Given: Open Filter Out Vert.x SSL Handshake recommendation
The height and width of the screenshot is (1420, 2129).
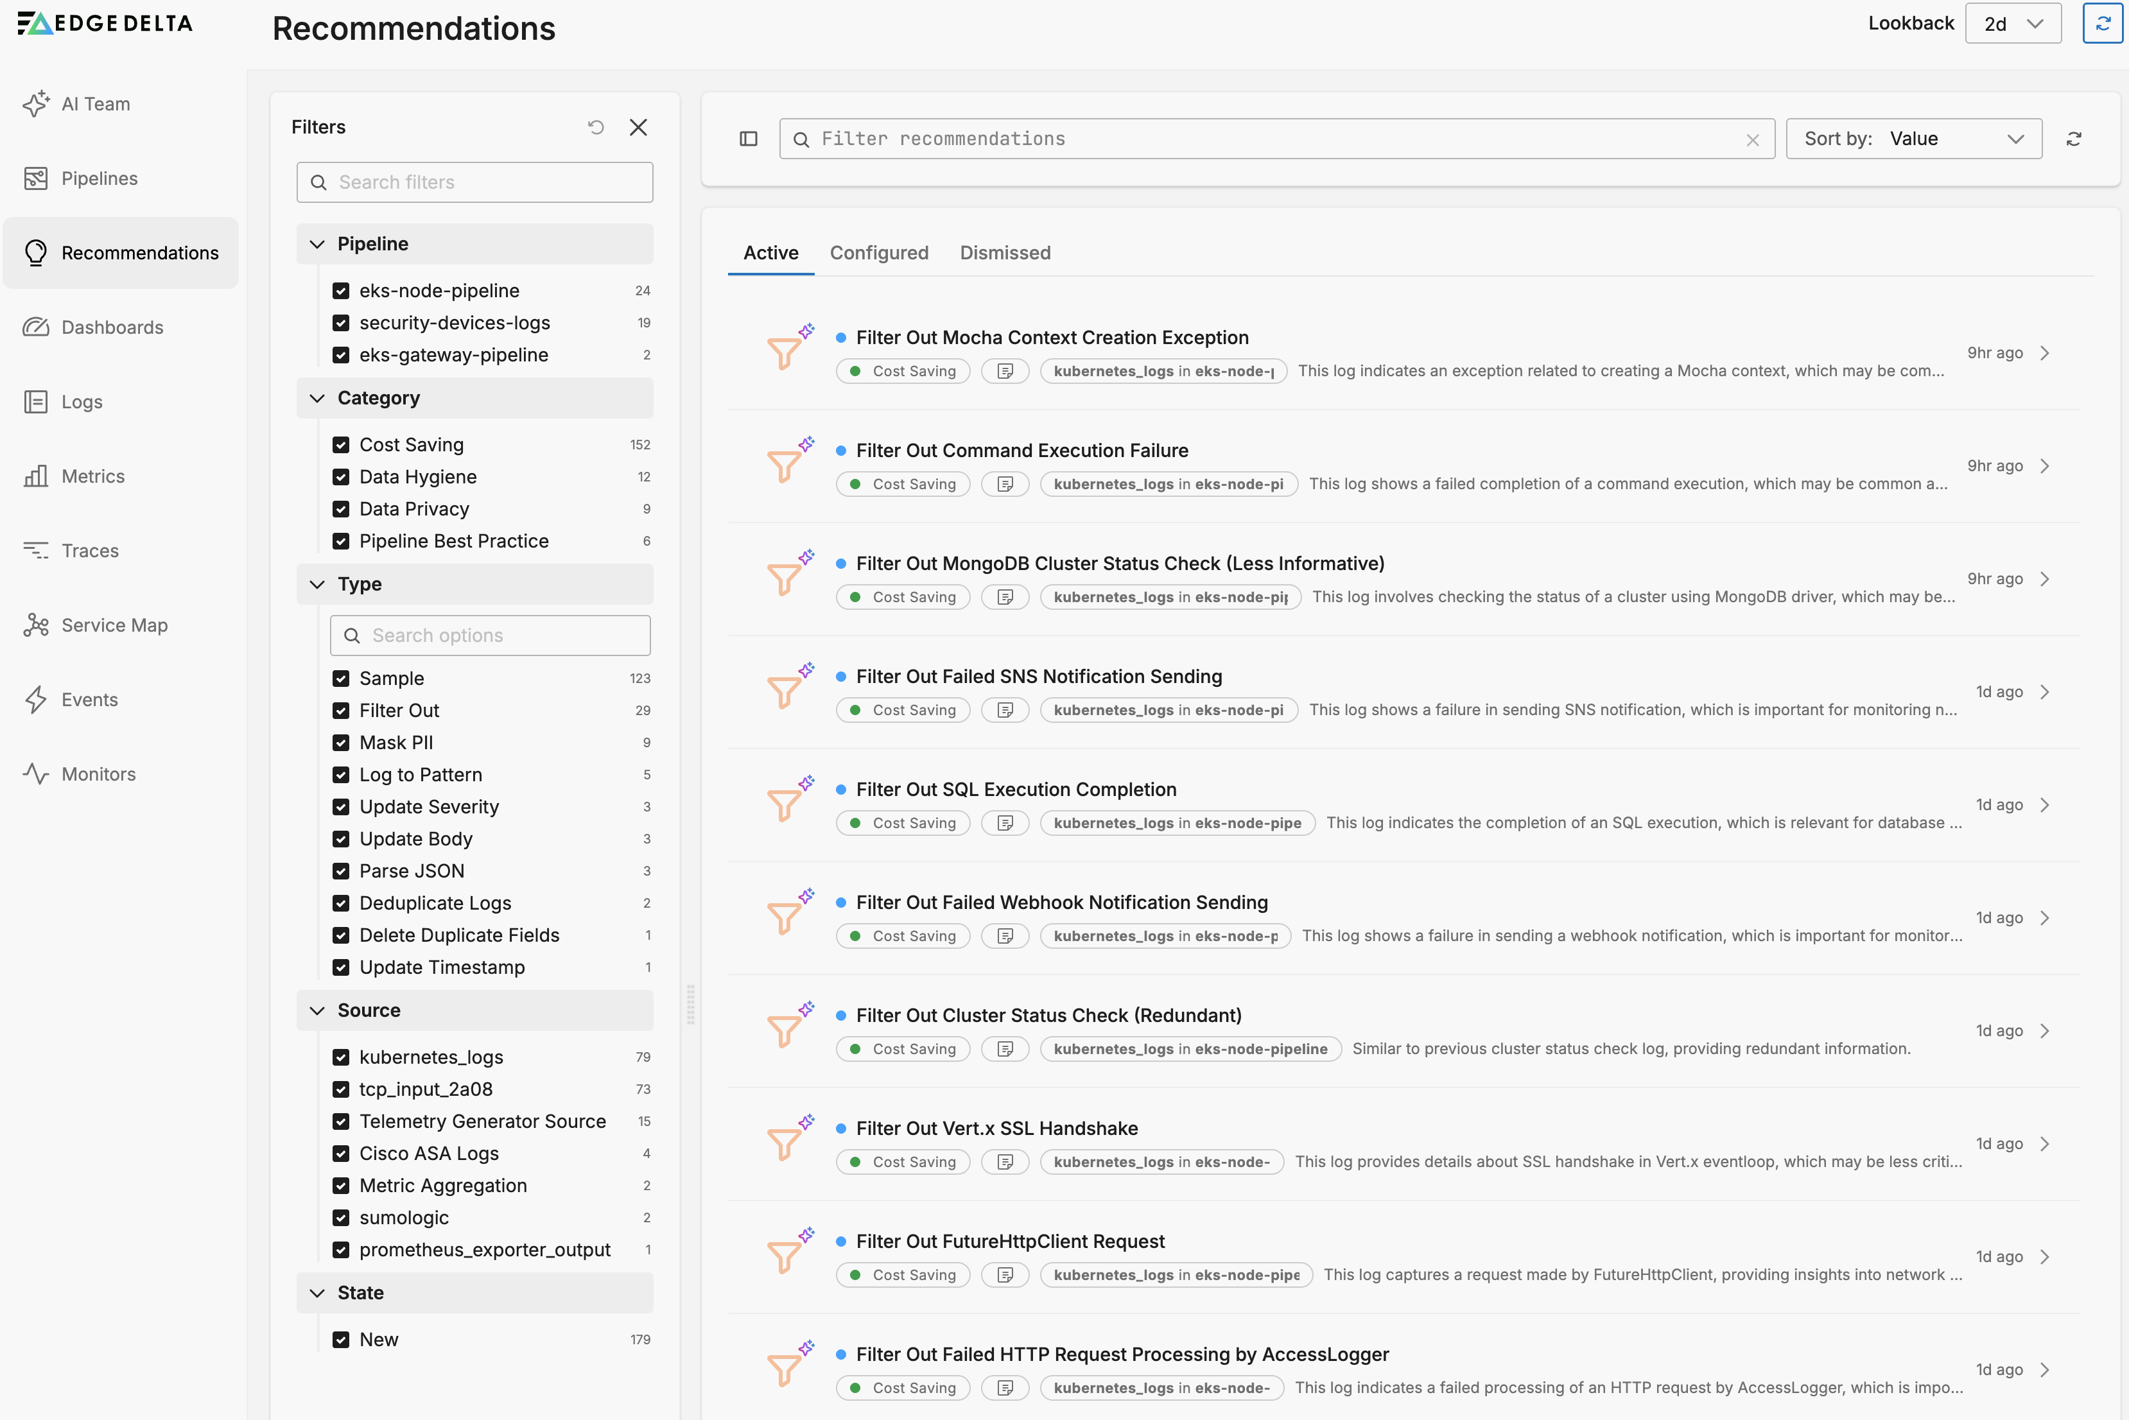Looking at the screenshot, I should [996, 1129].
